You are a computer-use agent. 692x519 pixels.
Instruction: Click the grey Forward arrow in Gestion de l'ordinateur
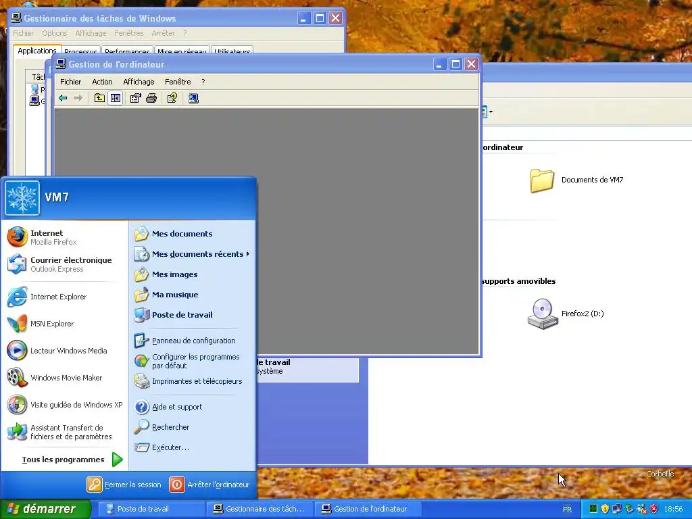click(x=78, y=98)
